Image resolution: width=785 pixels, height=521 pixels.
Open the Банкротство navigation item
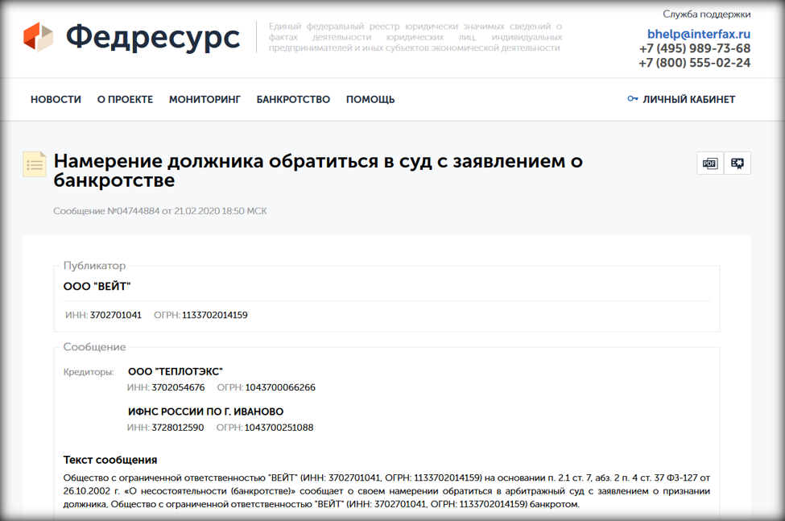pos(293,99)
